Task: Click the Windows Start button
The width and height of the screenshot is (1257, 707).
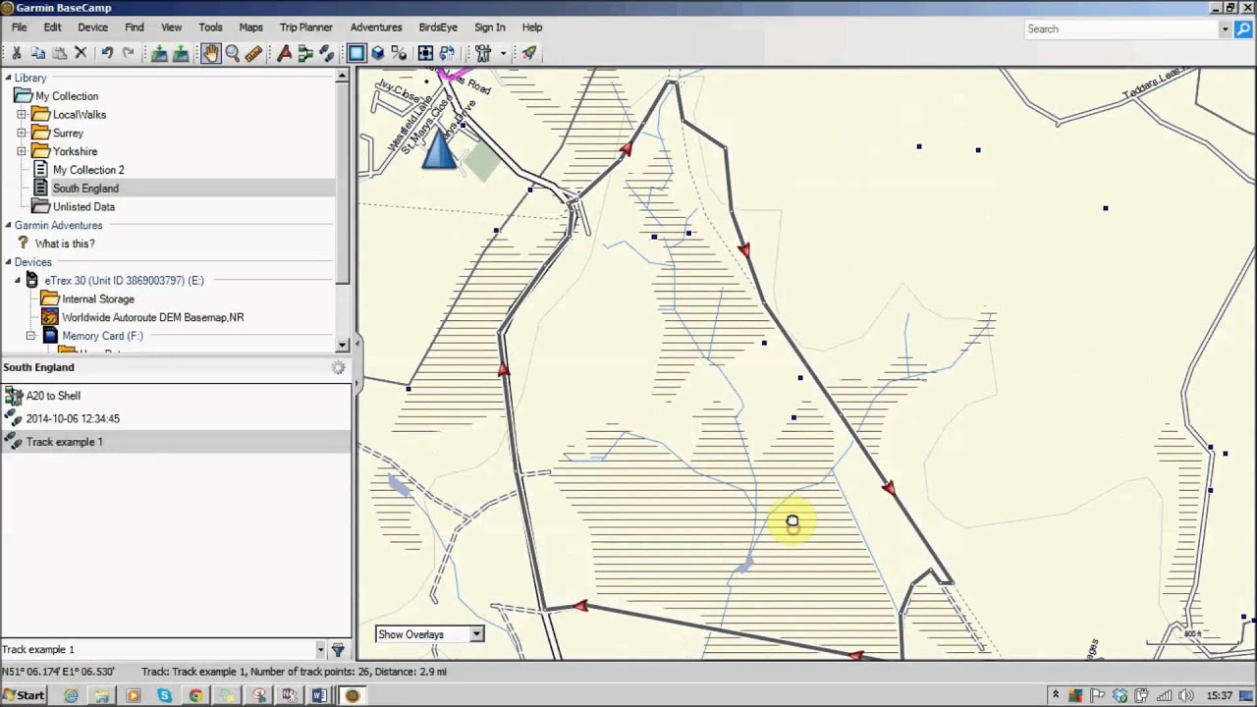Action: (x=25, y=695)
